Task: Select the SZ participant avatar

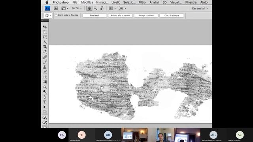Action: tap(240, 135)
